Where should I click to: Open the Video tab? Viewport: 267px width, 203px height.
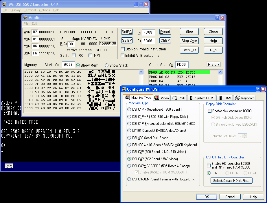(x=162, y=98)
